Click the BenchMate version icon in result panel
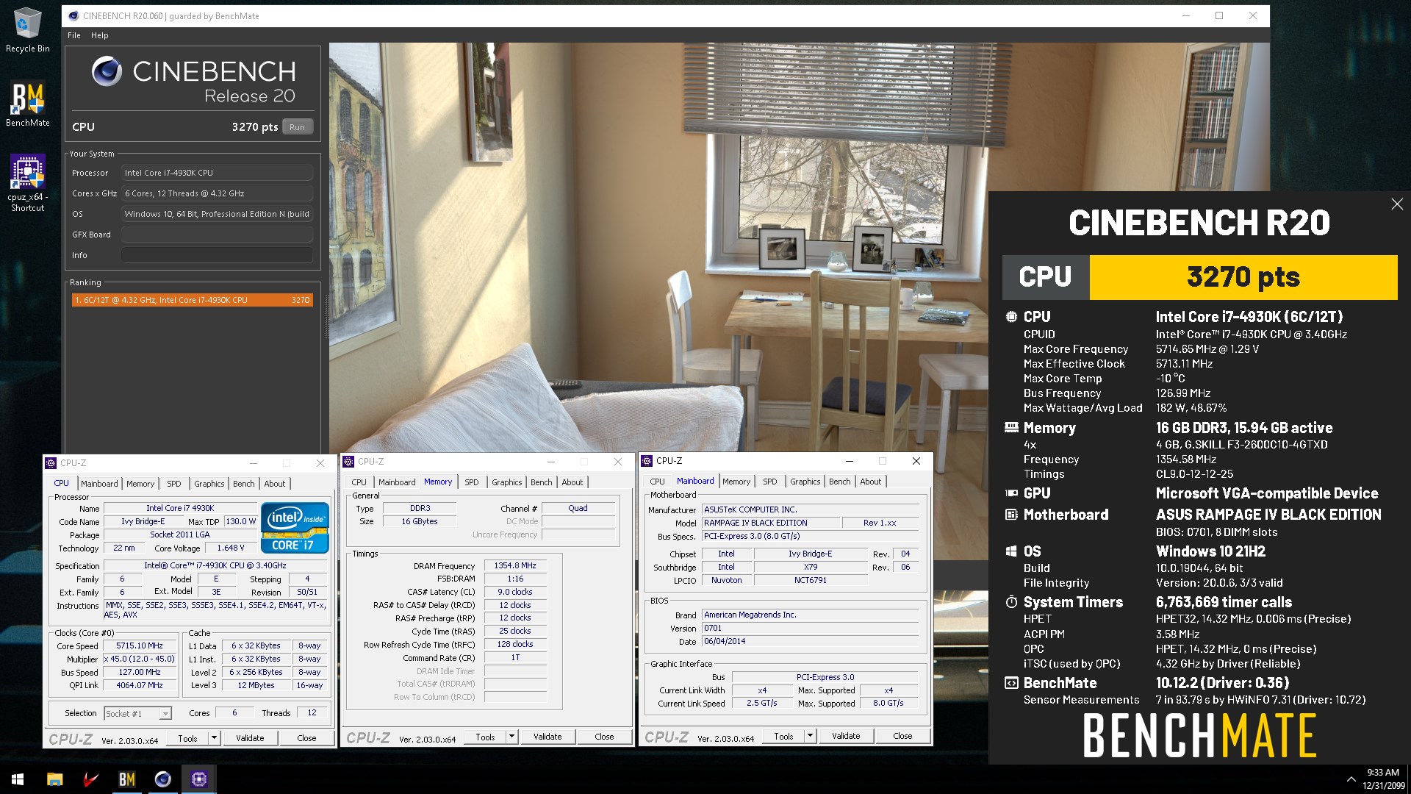Viewport: 1411px width, 794px height. [x=1011, y=683]
